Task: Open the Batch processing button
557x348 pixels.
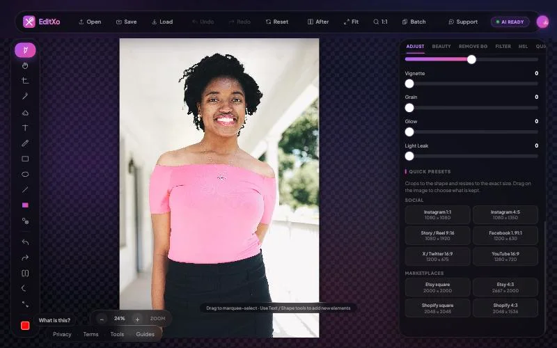Action: click(414, 22)
